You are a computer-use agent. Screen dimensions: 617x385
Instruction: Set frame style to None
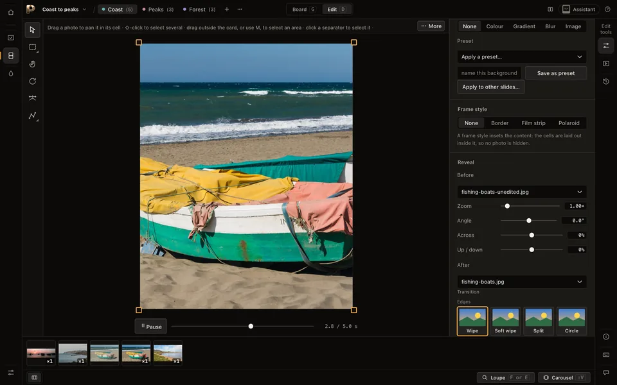[x=471, y=123]
